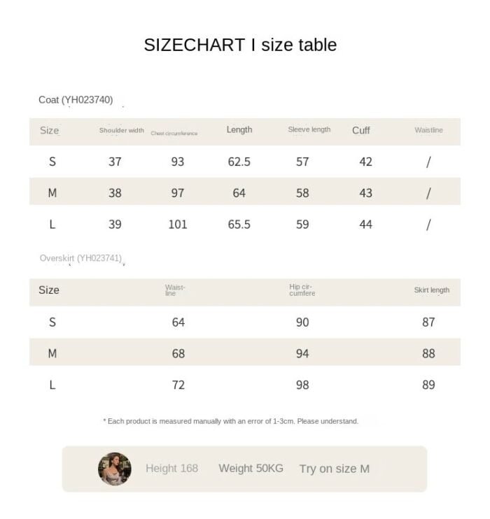Select overskirt size S waistline 64
Screen dimensions: 490x519
click(x=178, y=322)
